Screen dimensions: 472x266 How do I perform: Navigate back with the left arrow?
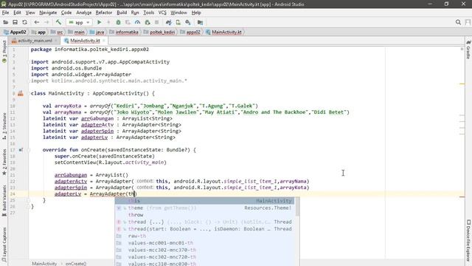click(37, 22)
